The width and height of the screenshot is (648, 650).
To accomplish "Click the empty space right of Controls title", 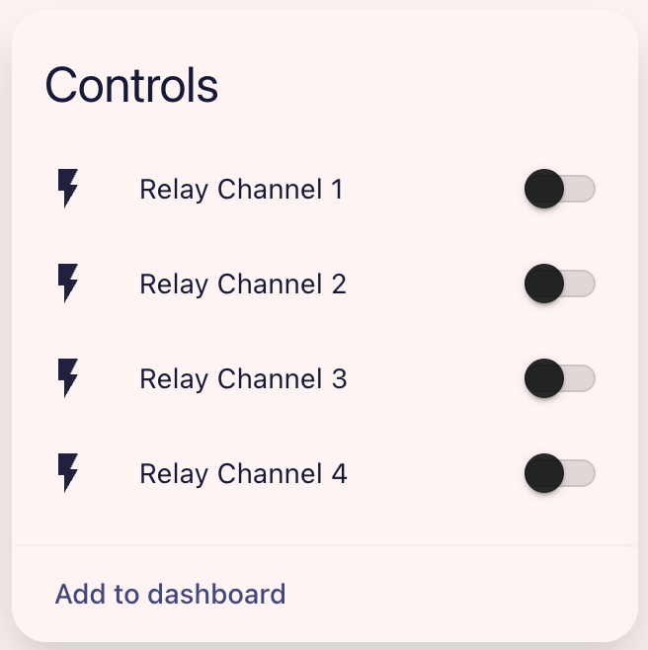I will tap(425, 85).
